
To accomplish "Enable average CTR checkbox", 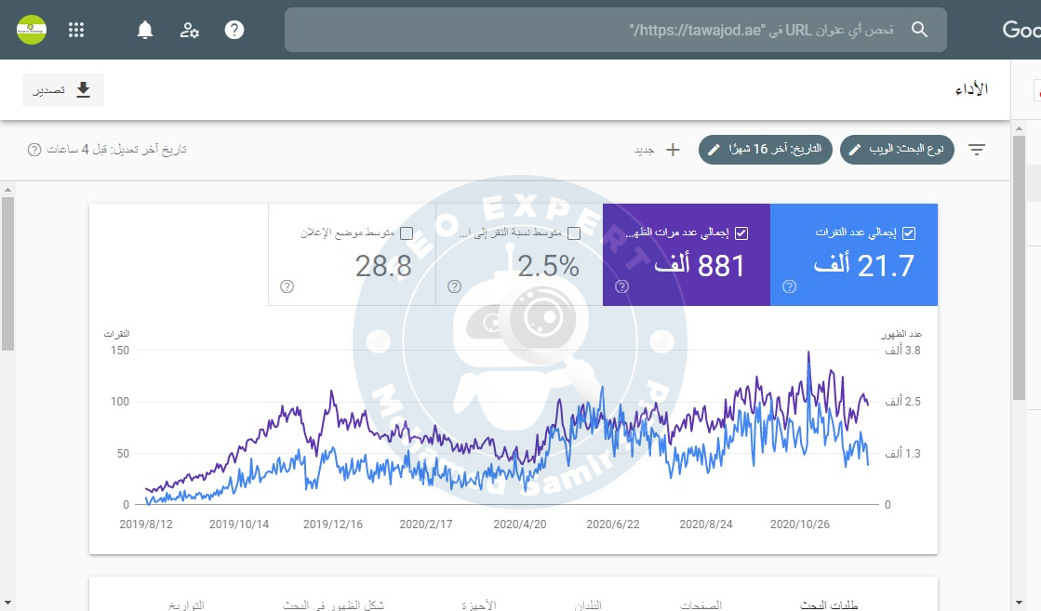I will (x=574, y=233).
